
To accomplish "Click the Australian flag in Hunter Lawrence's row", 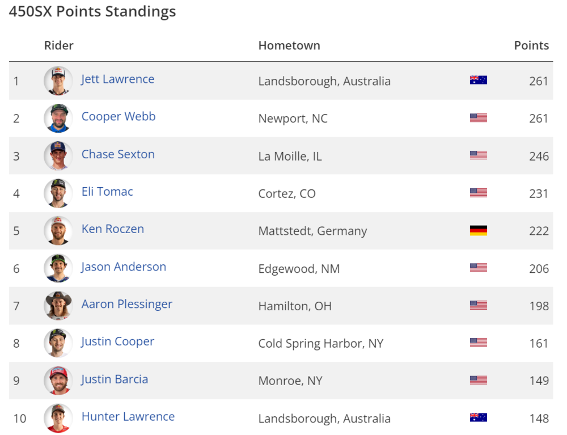I will point(478,418).
